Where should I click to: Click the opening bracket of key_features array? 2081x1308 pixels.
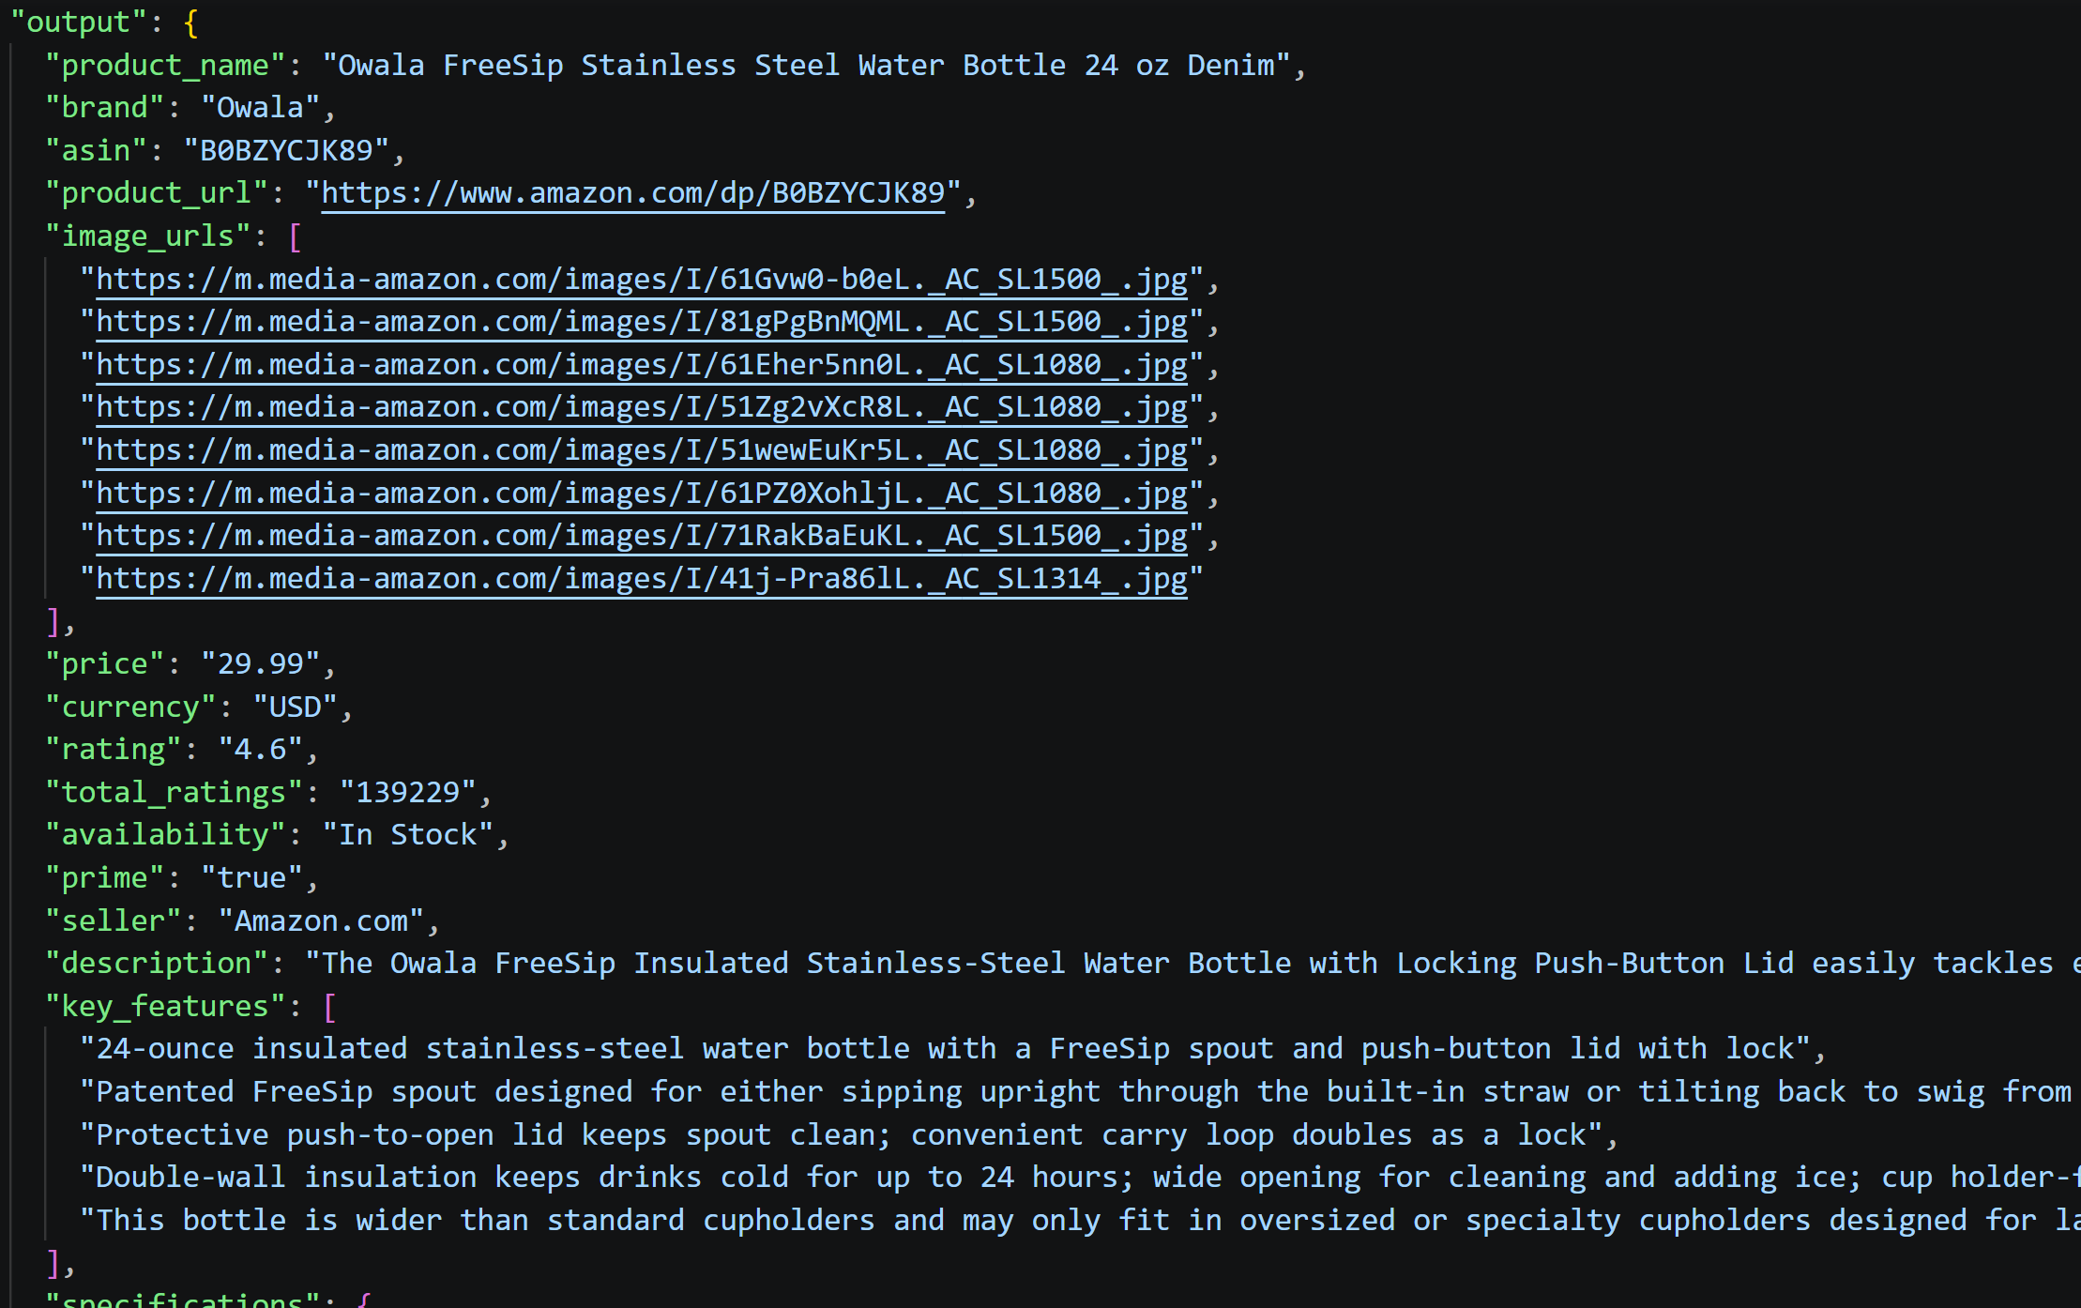point(329,1007)
